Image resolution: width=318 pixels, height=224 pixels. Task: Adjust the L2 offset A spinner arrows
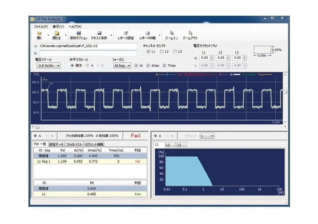[x=228, y=58]
